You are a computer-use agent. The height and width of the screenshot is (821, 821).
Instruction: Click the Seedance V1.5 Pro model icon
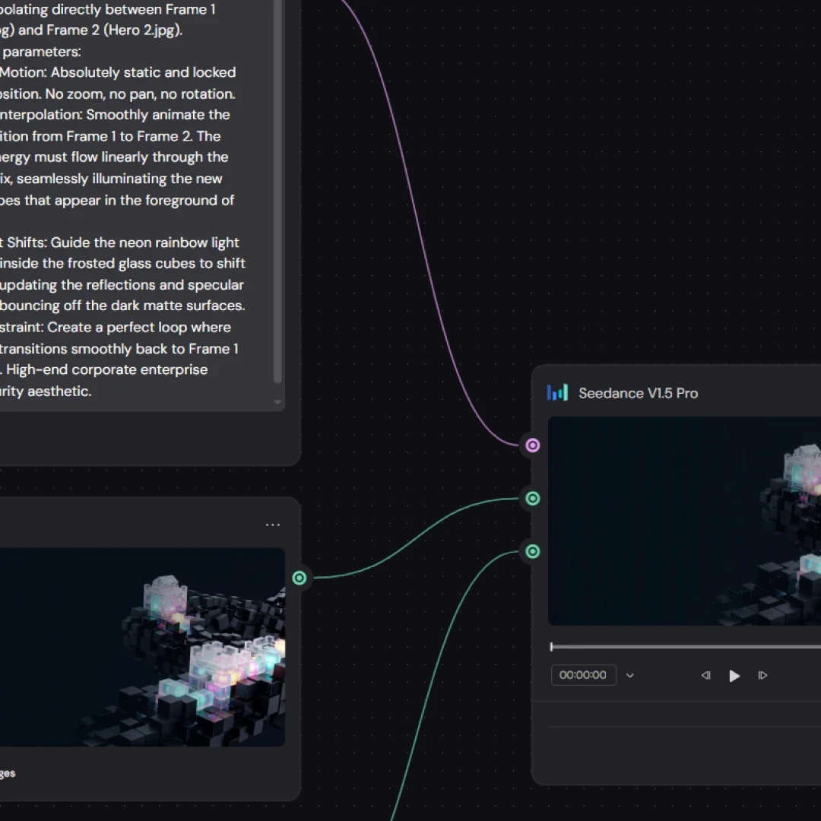557,393
